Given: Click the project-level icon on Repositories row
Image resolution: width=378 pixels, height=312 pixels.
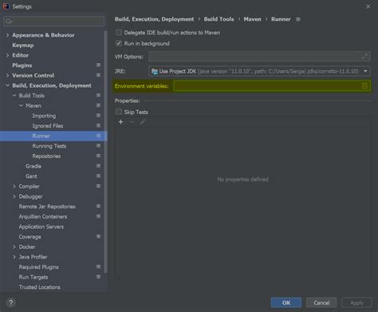Looking at the screenshot, I should [x=98, y=156].
